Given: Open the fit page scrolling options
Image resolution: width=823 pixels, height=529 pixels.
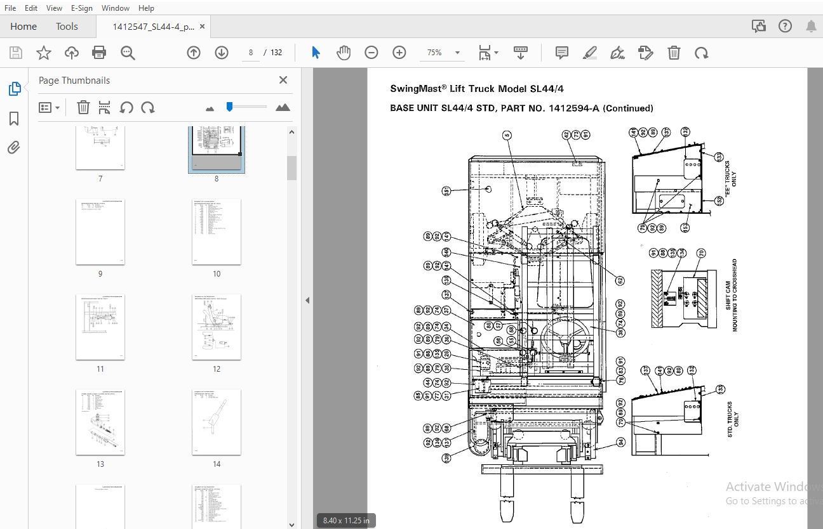Looking at the screenshot, I should [x=488, y=53].
